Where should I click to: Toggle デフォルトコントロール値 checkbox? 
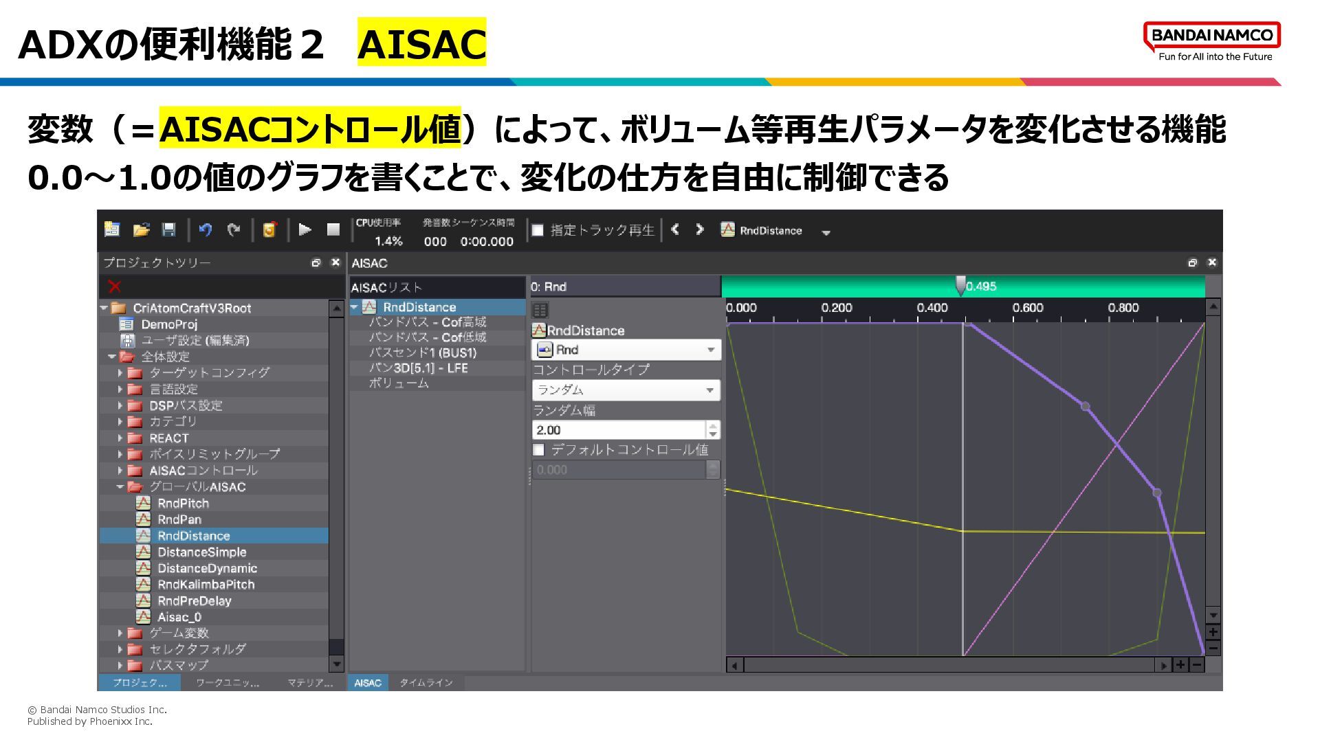tap(539, 450)
